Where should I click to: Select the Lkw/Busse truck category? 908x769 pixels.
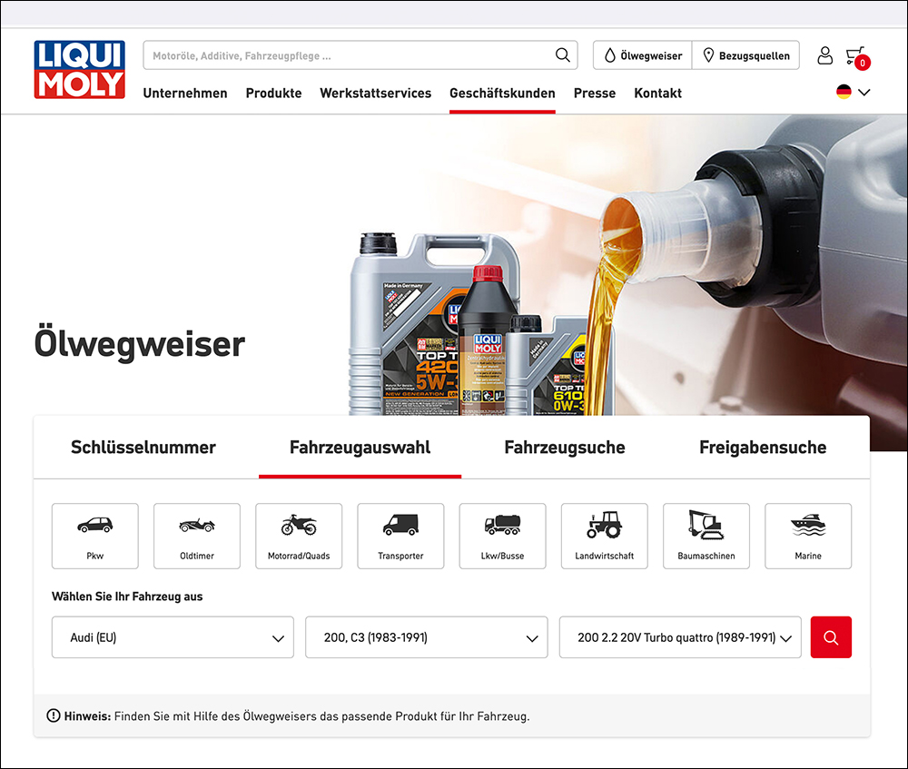503,536
